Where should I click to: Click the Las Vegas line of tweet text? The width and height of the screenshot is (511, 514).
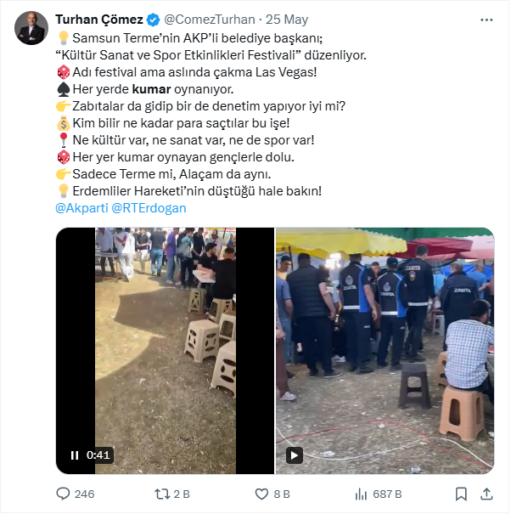point(194,71)
